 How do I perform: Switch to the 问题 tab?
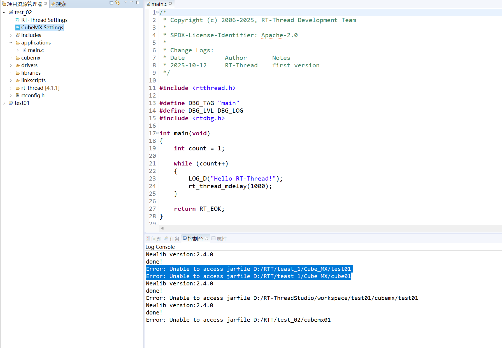tap(154, 239)
